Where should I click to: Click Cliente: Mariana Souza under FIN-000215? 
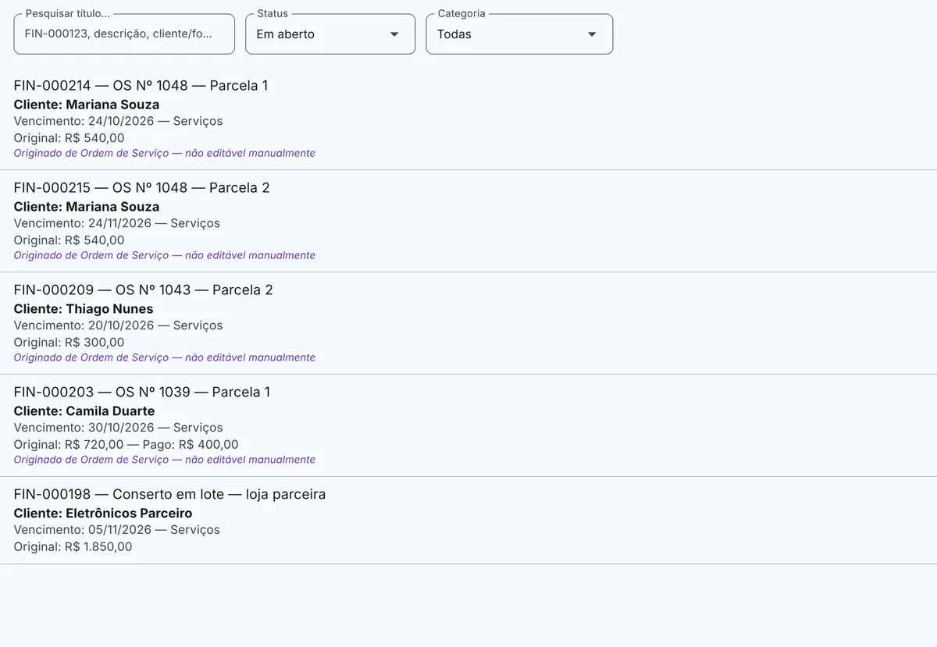click(x=87, y=207)
